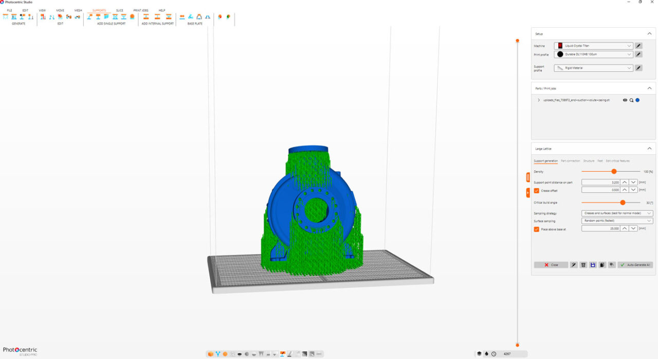Click the first icon in Generate group

click(6, 17)
